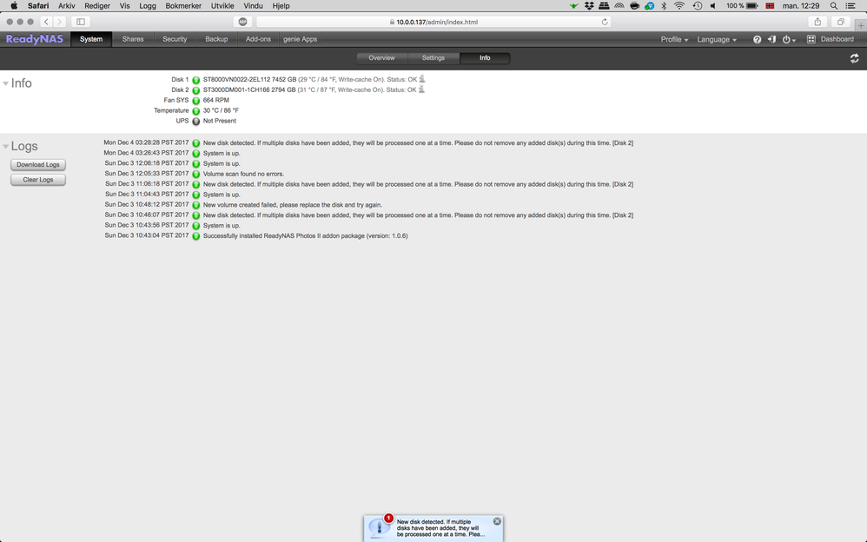Click the 664 RPM fan value
Image resolution: width=867 pixels, height=542 pixels.
point(215,100)
